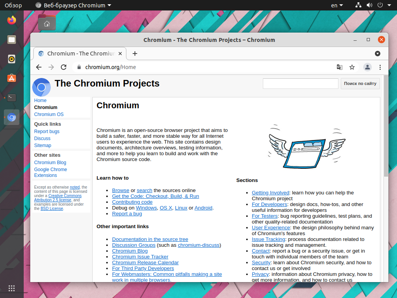The height and width of the screenshot is (298, 397).
Task: Click the page vertical scrollbar
Action: [386, 126]
